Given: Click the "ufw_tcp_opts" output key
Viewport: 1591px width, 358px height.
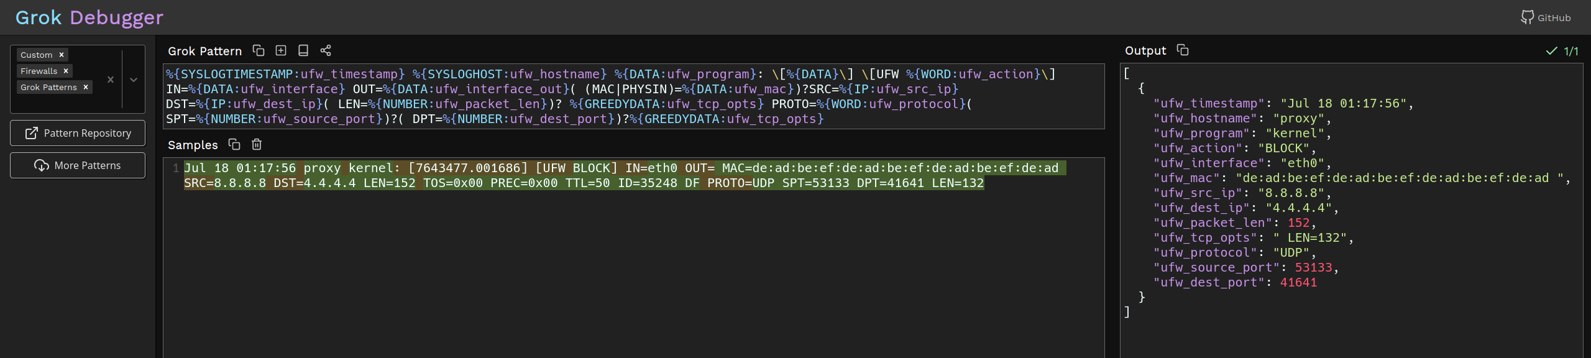Looking at the screenshot, I should click(x=1205, y=238).
